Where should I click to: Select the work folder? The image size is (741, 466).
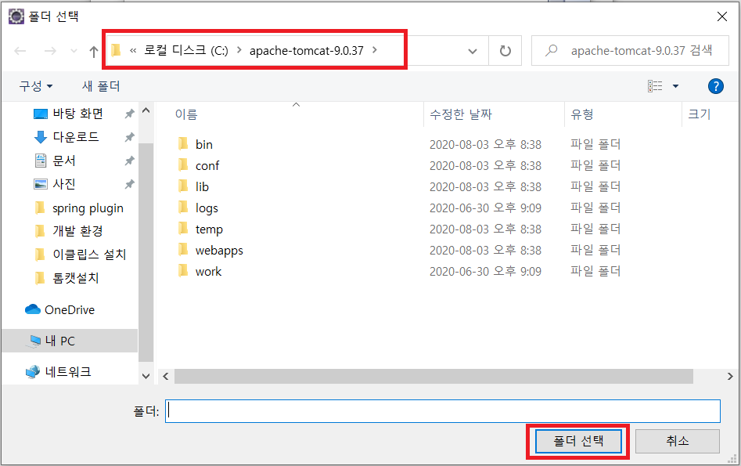(x=208, y=272)
